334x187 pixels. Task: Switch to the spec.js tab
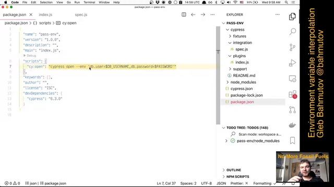coord(81,15)
